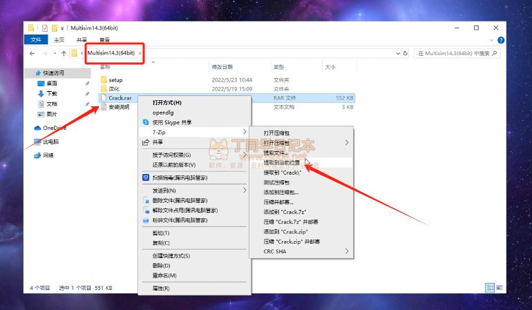Image resolution: width=532 pixels, height=310 pixels.
Task: Click chevron after Multisim14.3(64bit) in address bar
Action: pos(140,53)
